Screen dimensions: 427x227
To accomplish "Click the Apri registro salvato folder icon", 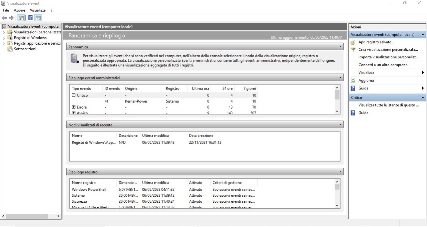I will [353, 42].
